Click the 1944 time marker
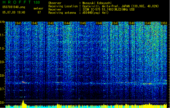The height and width of the screenshot is (108, 170). point(67,23)
